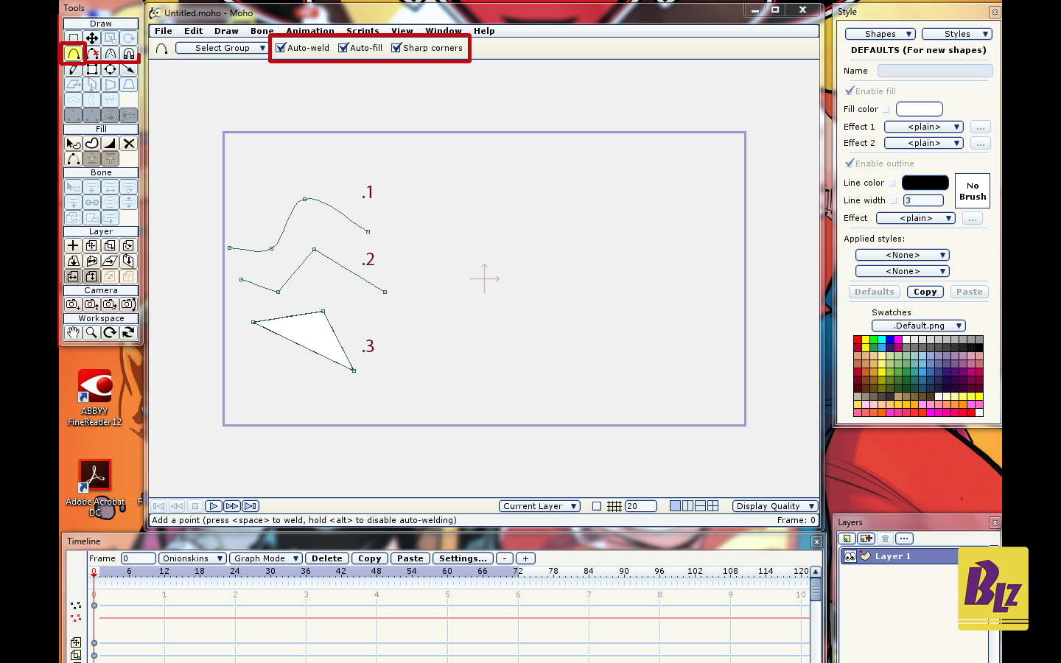
Task: Switch to single-pane view layout
Action: 675,506
